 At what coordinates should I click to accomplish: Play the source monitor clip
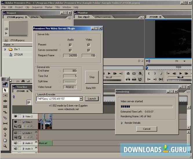[109, 73]
